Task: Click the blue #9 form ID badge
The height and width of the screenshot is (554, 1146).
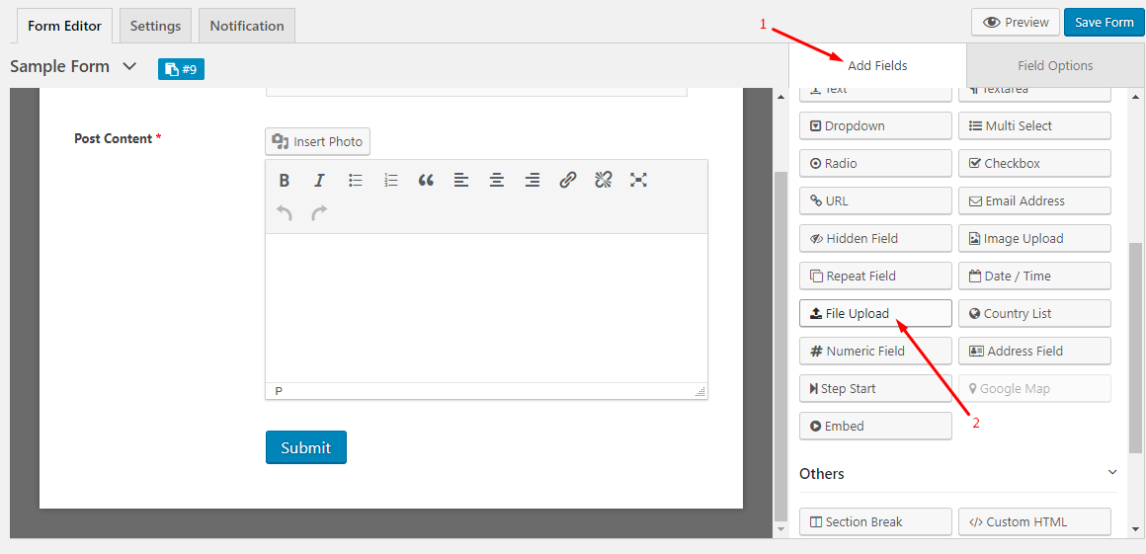Action: [x=181, y=69]
